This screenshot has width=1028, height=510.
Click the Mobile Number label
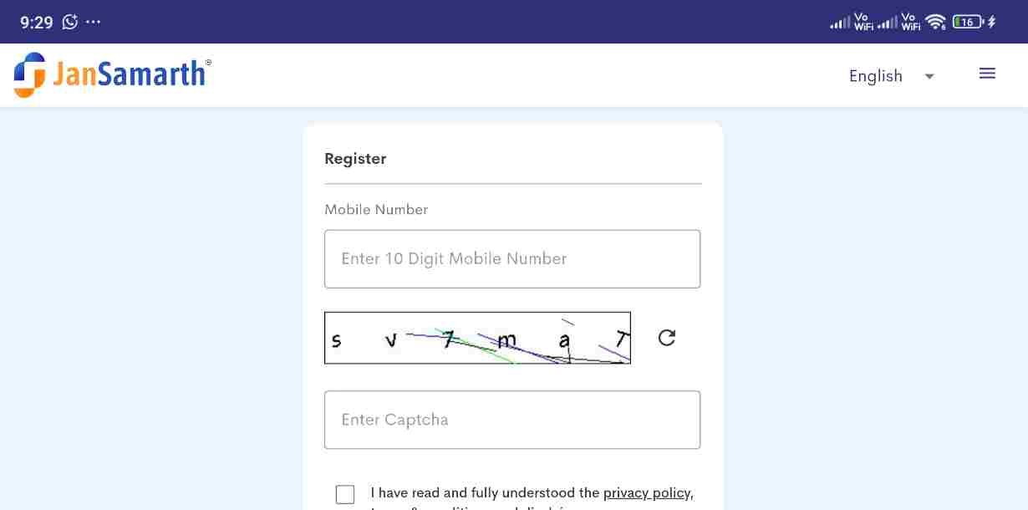click(376, 210)
